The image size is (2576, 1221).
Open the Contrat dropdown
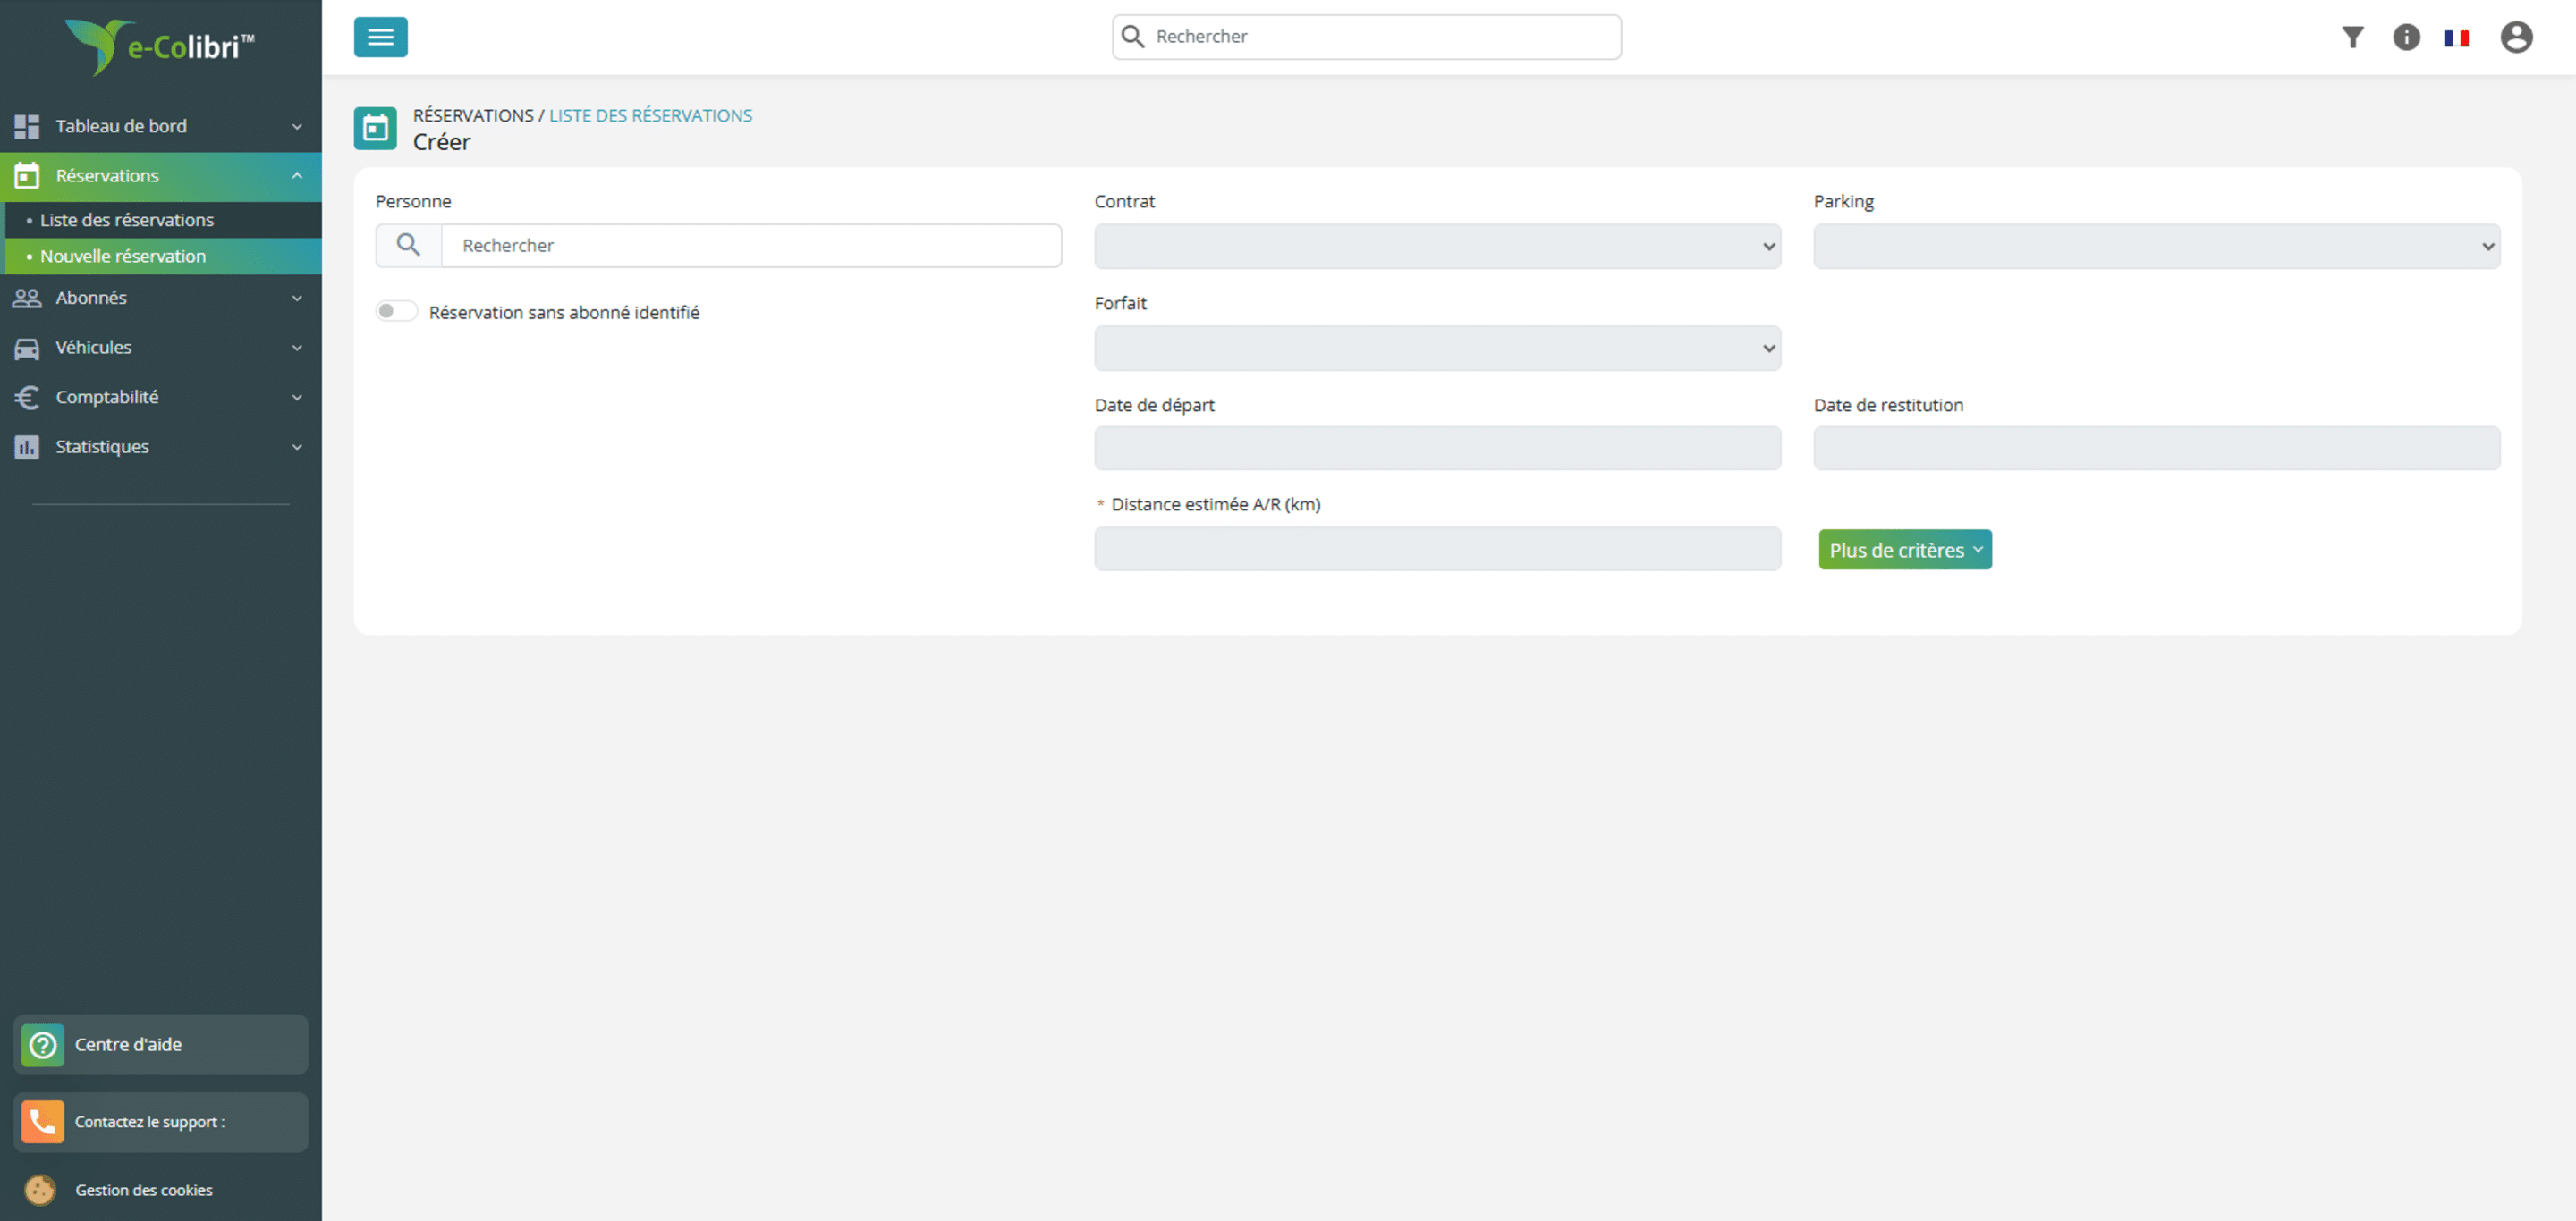pos(1437,246)
